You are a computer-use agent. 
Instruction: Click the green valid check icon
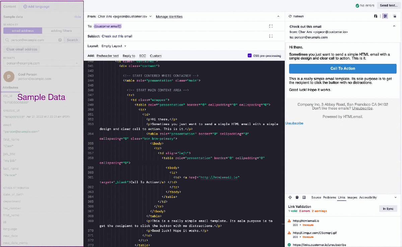(x=289, y=245)
